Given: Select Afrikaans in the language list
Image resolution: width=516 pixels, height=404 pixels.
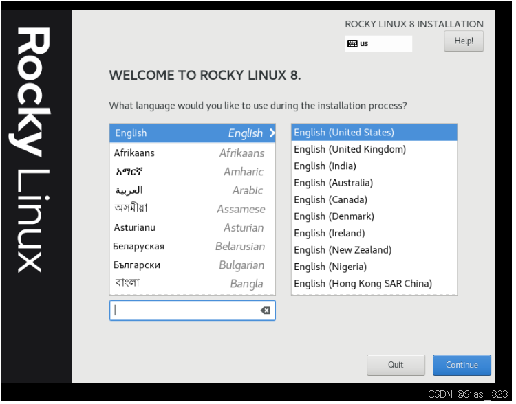Looking at the screenshot, I should coord(193,153).
